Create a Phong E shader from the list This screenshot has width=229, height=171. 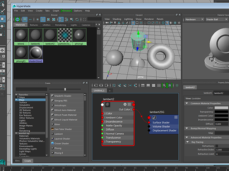point(67,153)
